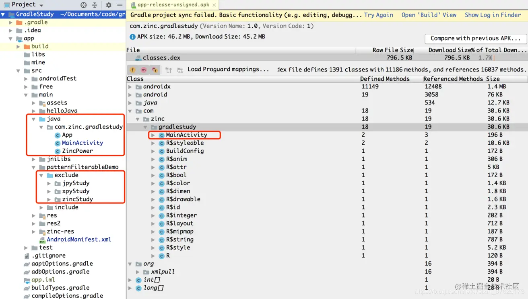Select compileOptions.gradle file
Image resolution: width=528 pixels, height=299 pixels.
pos(67,296)
